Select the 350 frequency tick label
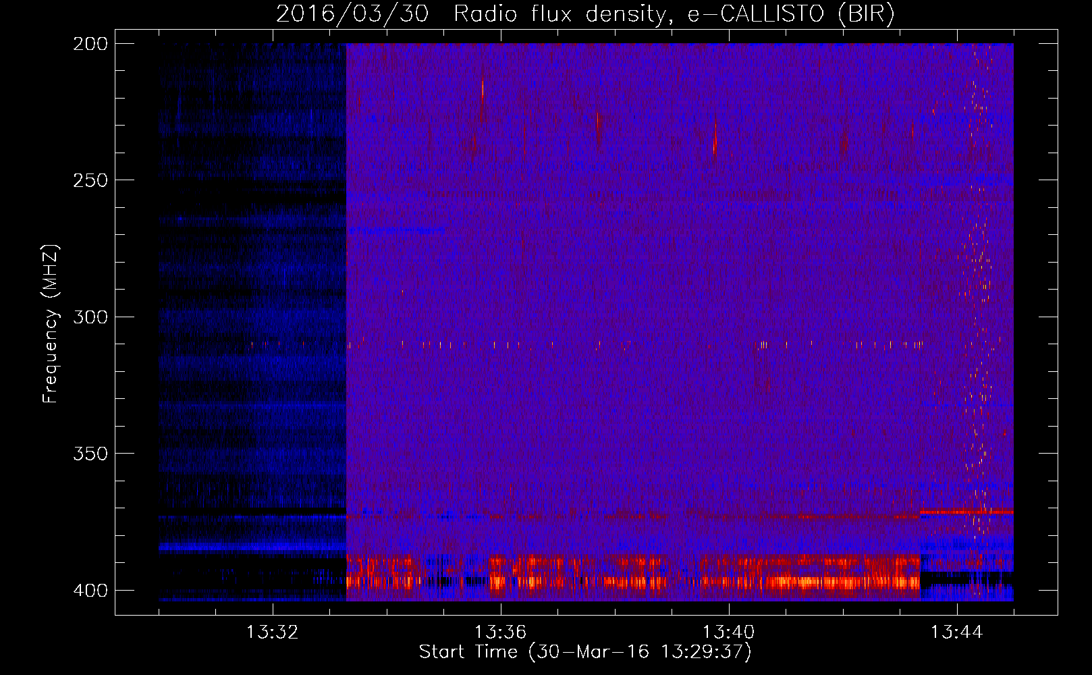Viewport: 1092px width, 675px height. (90, 454)
